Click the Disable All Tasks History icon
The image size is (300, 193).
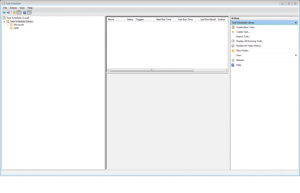[233, 46]
